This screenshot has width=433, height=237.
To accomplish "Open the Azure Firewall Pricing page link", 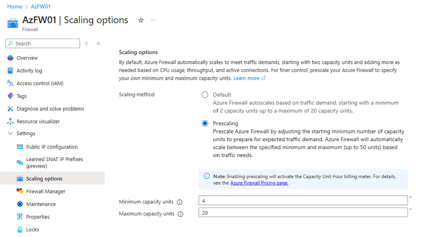I will 259,183.
